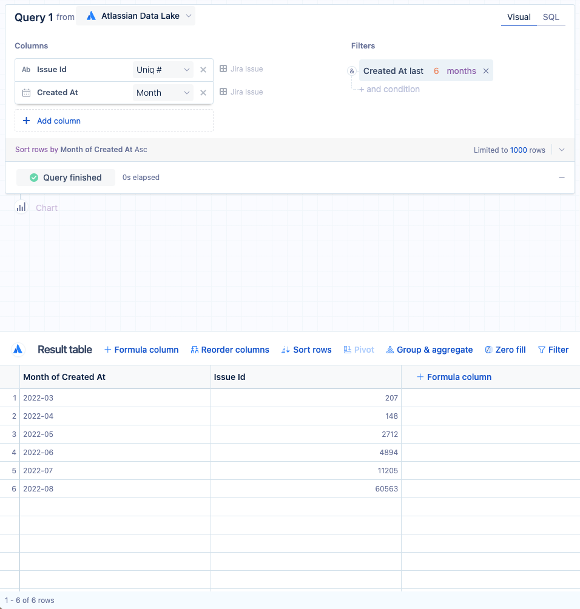Image resolution: width=580 pixels, height=609 pixels.
Task: Click the Month of Created At column header
Action: coord(115,377)
